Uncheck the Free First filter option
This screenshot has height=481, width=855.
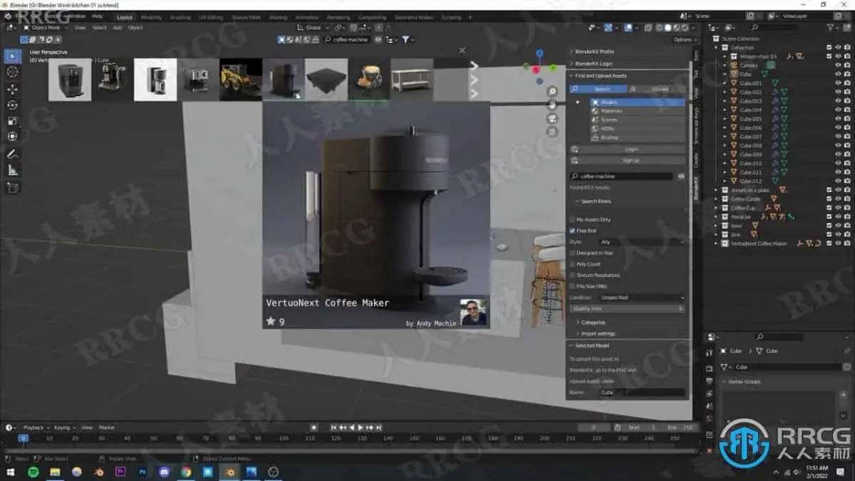click(x=572, y=230)
